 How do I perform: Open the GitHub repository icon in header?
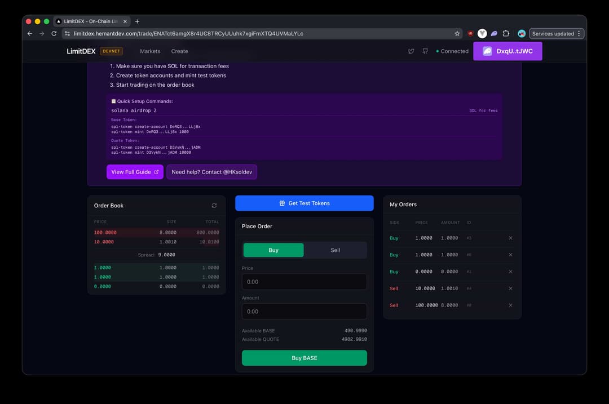pos(425,51)
